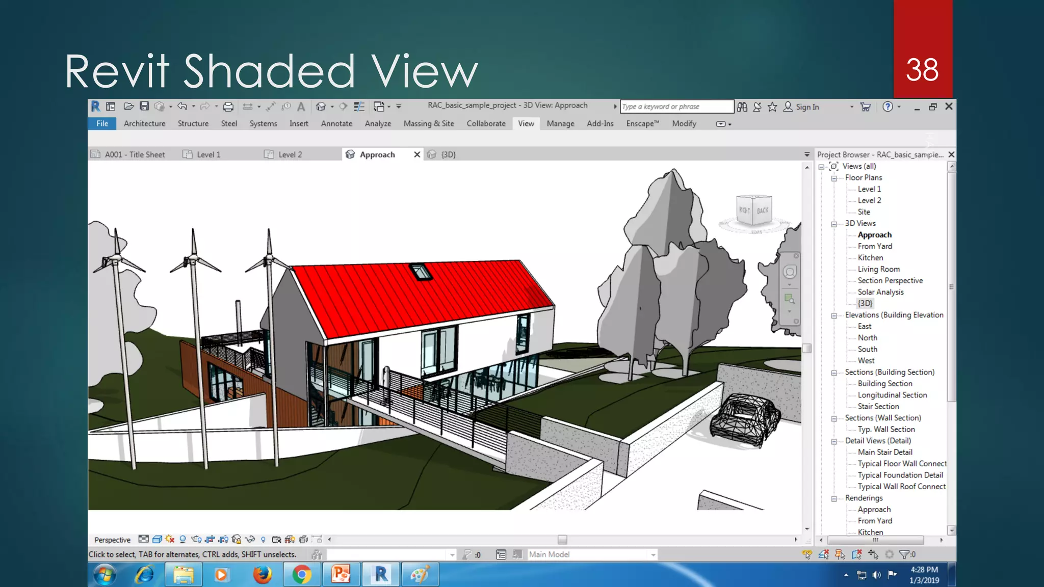Screen dimensions: 1044x587
Task: Open the Steering Wheels navigation icon
Action: [790, 272]
